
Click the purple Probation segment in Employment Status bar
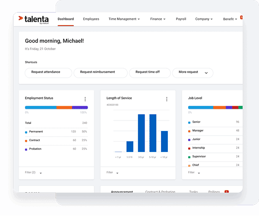(80, 108)
